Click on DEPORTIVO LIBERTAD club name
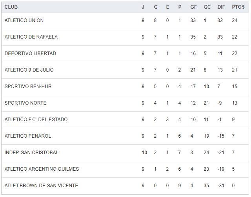The width and height of the screenshot is (251, 197). point(30,53)
